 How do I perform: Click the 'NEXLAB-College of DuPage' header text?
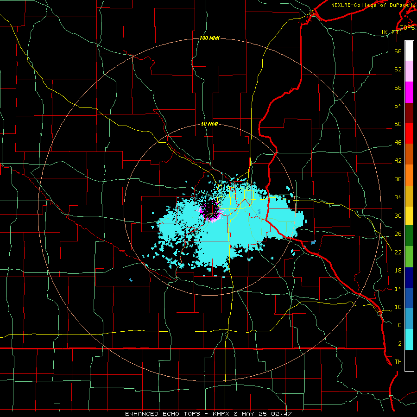point(370,5)
